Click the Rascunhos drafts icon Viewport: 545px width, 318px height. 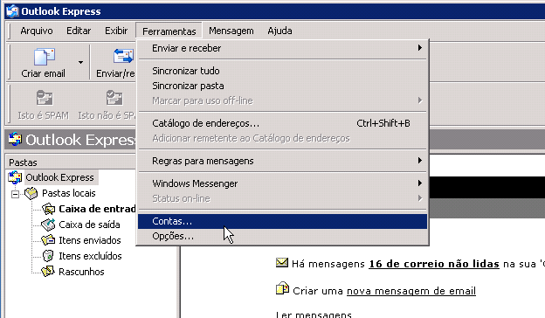point(48,272)
